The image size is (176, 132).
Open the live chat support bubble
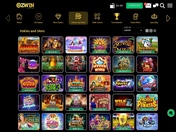[171, 113]
